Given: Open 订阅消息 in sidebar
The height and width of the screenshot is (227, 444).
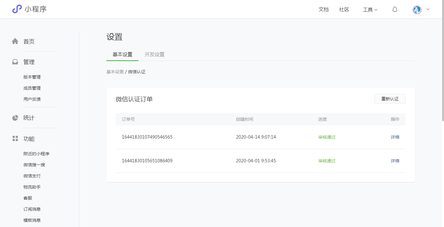Looking at the screenshot, I should click(32, 209).
